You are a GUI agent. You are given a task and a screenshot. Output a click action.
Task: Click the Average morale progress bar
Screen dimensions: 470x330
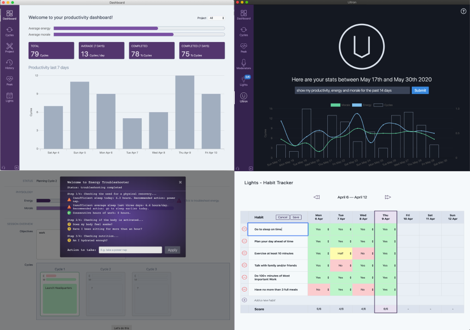pyautogui.click(x=139, y=35)
